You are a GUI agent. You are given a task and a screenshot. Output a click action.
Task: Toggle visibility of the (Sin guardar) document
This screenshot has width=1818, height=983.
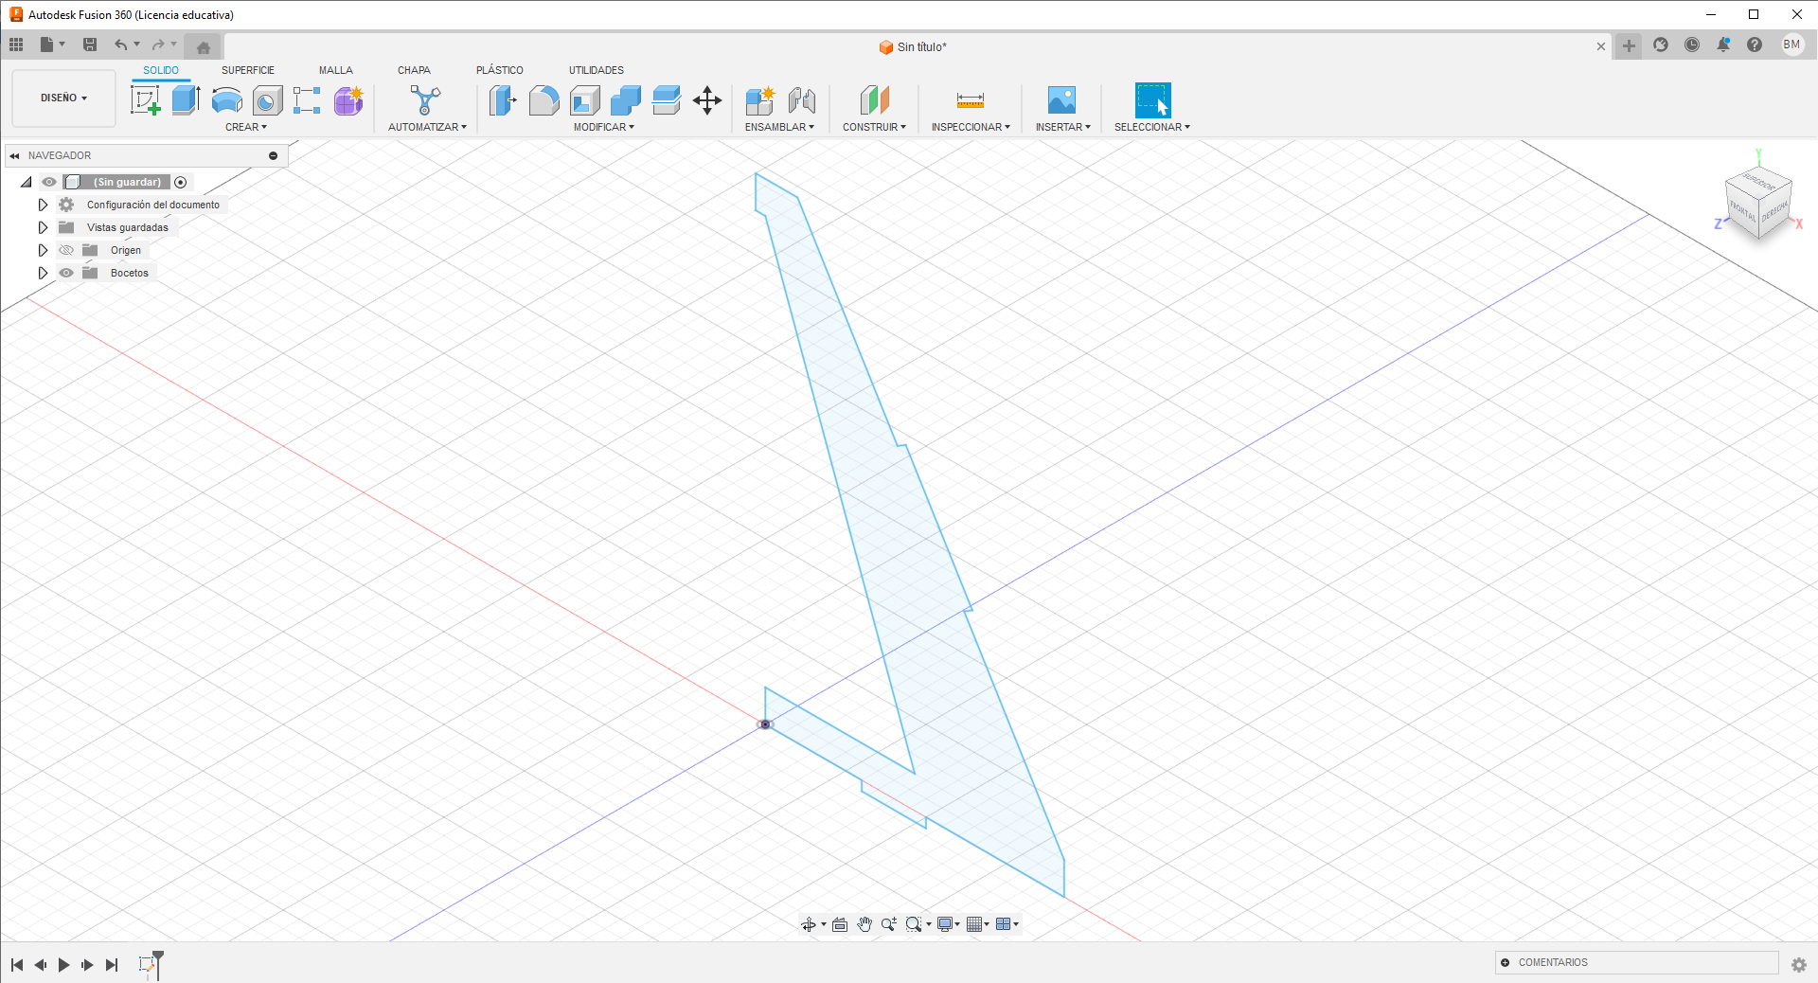click(48, 182)
